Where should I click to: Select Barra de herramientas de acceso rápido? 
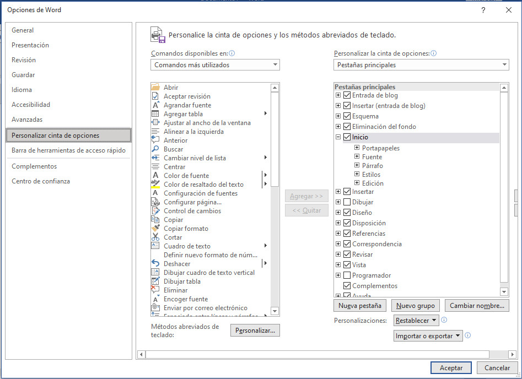tap(68, 150)
